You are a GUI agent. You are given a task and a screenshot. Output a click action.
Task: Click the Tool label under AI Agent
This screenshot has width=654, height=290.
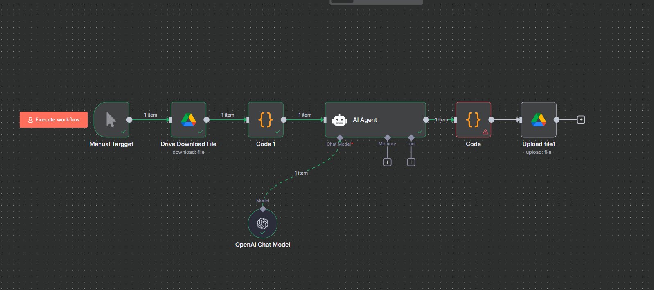[411, 144]
